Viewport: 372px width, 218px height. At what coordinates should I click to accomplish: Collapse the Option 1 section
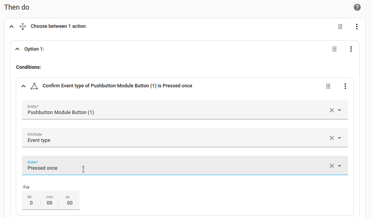tap(17, 49)
